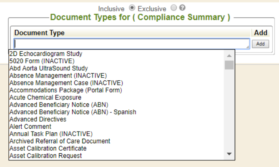279x167 pixels.
Task: Click the scrollbar down arrow in list
Action: [229, 154]
